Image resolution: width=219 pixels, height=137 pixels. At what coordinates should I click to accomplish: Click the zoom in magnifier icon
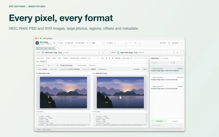pos(106,58)
